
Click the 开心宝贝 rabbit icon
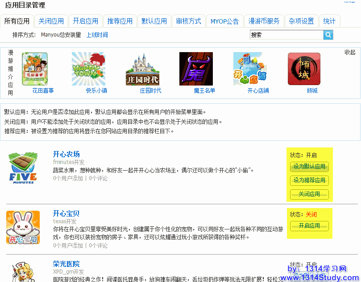coord(23,227)
